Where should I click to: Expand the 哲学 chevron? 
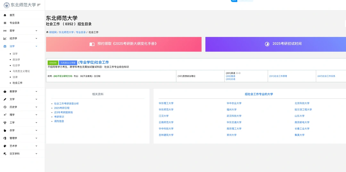[37, 31]
